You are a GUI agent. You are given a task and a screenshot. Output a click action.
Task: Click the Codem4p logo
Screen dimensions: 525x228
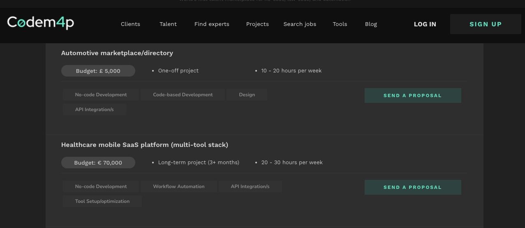(x=41, y=23)
